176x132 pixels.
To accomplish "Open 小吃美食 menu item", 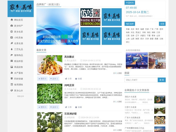I will [18, 38].
